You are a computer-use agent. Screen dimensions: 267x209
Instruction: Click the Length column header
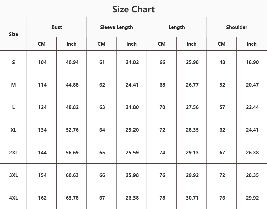click(x=177, y=27)
